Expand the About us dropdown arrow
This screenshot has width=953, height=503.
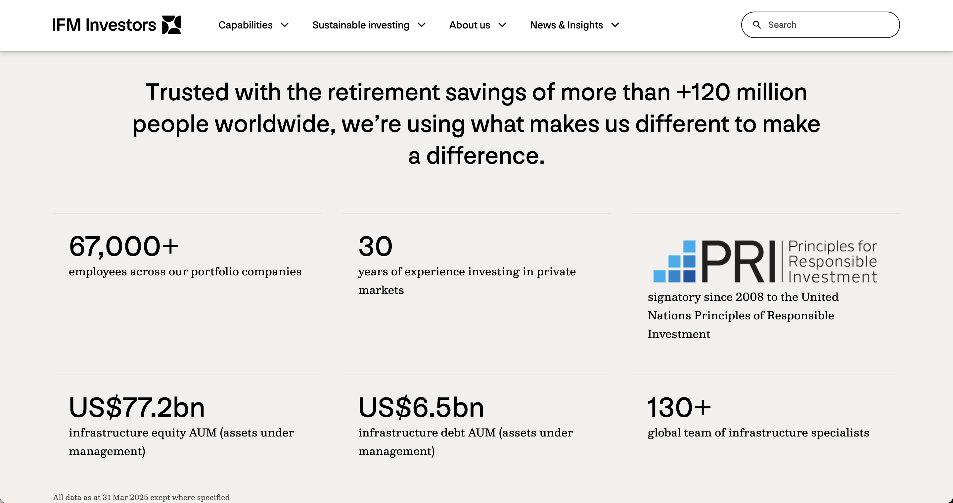(502, 25)
